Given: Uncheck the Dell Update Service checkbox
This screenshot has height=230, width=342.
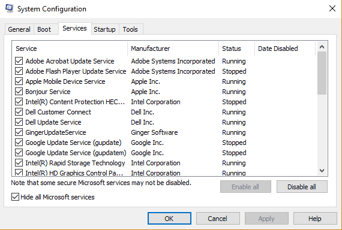Looking at the screenshot, I should pos(19,122).
